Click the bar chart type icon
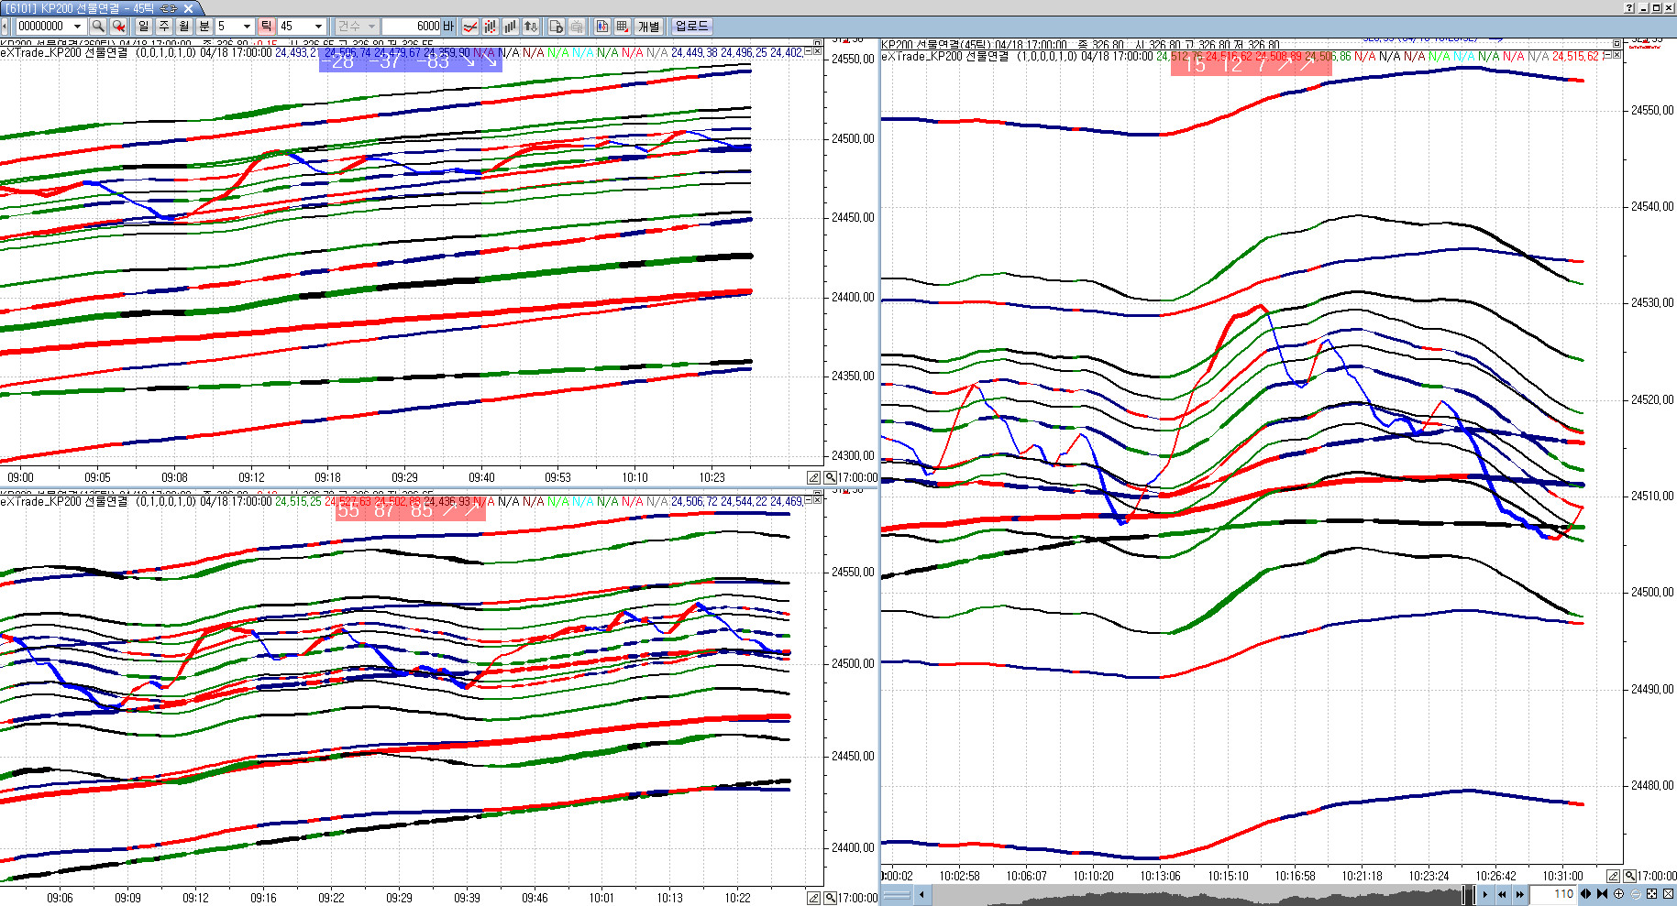The image size is (1677, 906). [x=510, y=27]
